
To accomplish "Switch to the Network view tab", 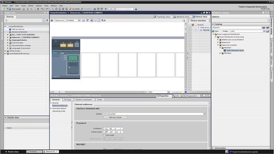I will point(182,17).
